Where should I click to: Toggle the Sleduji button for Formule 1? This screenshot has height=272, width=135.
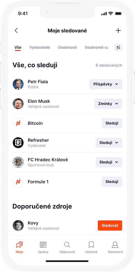(x=112, y=182)
